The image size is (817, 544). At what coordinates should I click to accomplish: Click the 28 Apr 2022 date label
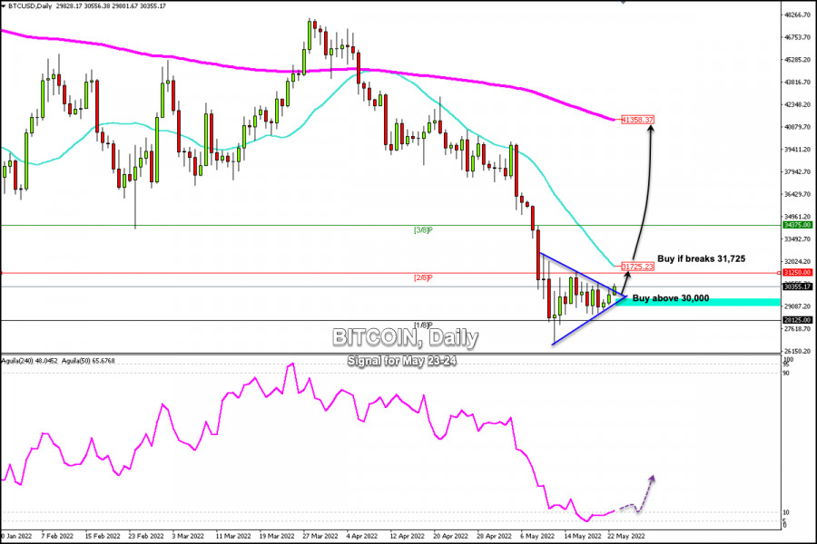(x=495, y=536)
